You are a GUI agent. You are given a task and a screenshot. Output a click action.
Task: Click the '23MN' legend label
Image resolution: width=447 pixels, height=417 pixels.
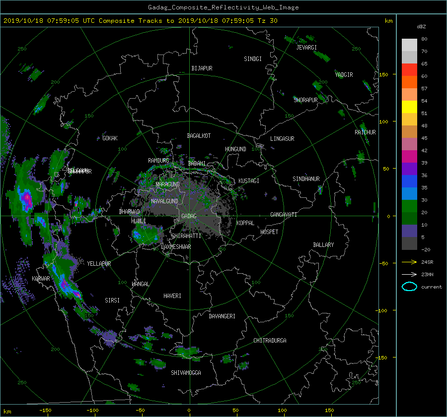click(x=427, y=274)
